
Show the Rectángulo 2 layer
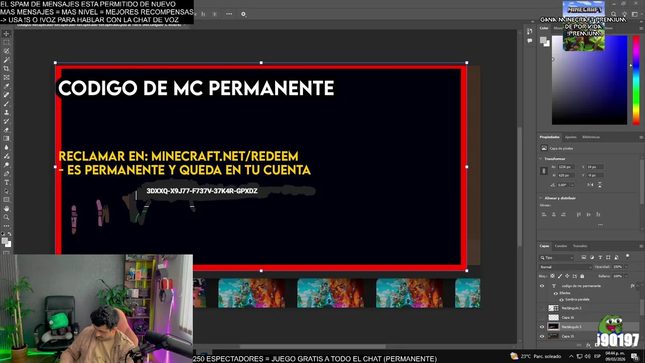(542, 308)
